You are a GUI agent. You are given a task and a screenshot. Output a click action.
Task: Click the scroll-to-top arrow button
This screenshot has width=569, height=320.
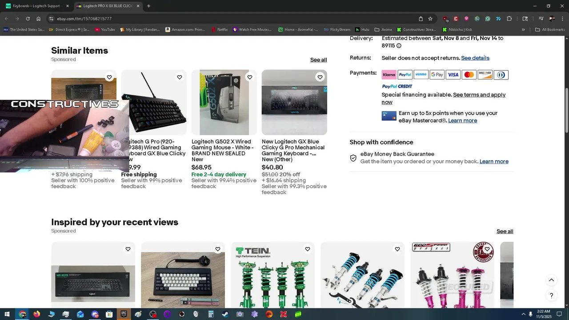[551, 280]
